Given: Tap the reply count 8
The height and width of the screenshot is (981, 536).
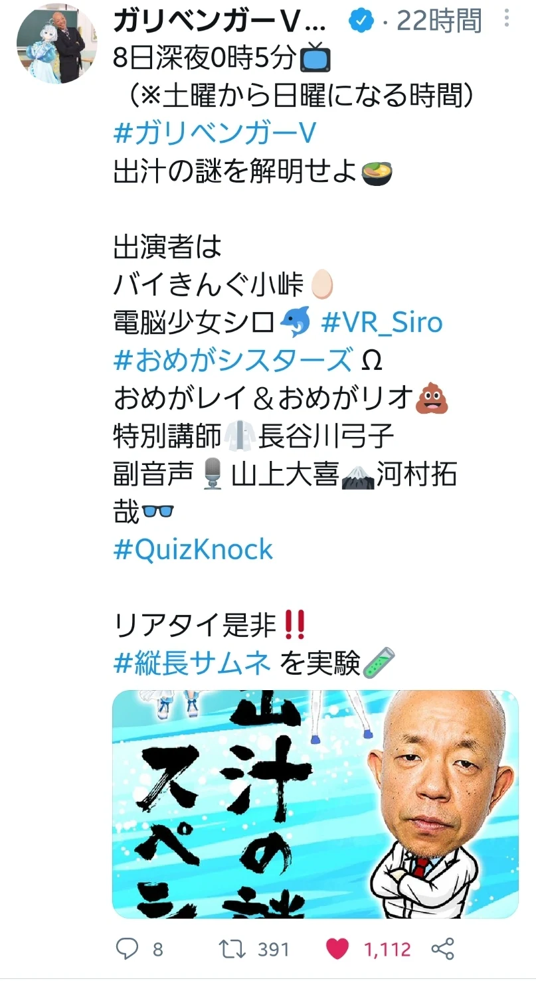Looking at the screenshot, I should [157, 950].
